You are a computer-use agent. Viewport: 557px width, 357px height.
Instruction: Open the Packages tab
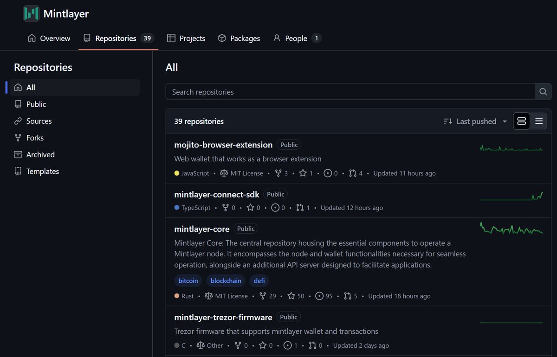pyautogui.click(x=239, y=38)
